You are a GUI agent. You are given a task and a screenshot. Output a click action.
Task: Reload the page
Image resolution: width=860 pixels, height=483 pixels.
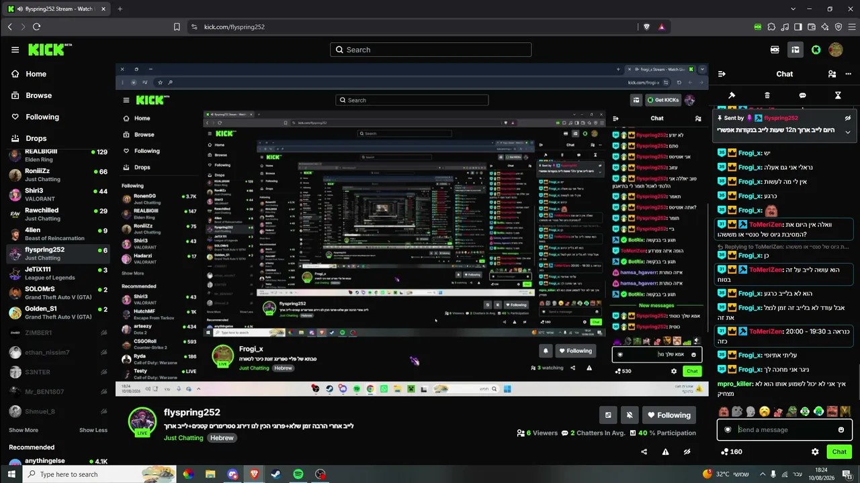36,27
